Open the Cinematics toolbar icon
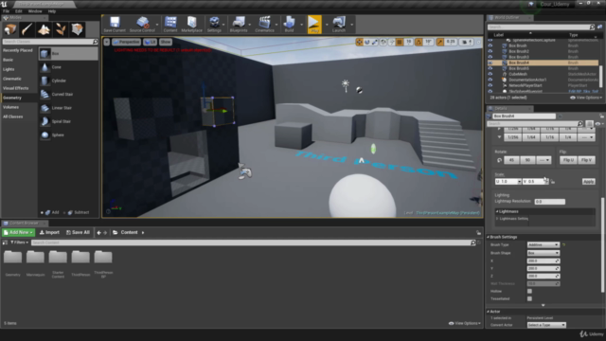The width and height of the screenshot is (606, 341). pos(264,24)
